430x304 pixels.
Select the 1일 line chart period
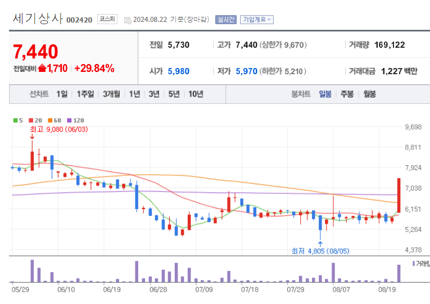[x=62, y=94]
